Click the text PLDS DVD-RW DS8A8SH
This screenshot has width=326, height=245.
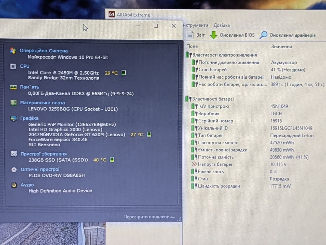pos(57,176)
